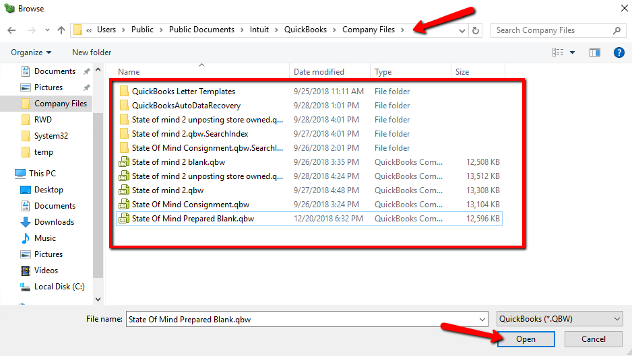632x356 pixels.
Task: Close the Browse dialog
Action: click(624, 8)
